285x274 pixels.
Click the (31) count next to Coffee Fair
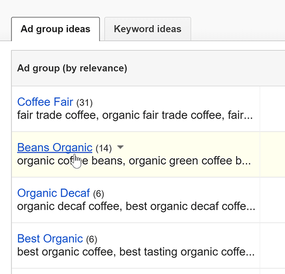[85, 103]
